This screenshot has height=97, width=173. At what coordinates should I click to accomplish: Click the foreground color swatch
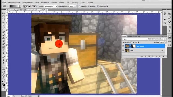3,84
